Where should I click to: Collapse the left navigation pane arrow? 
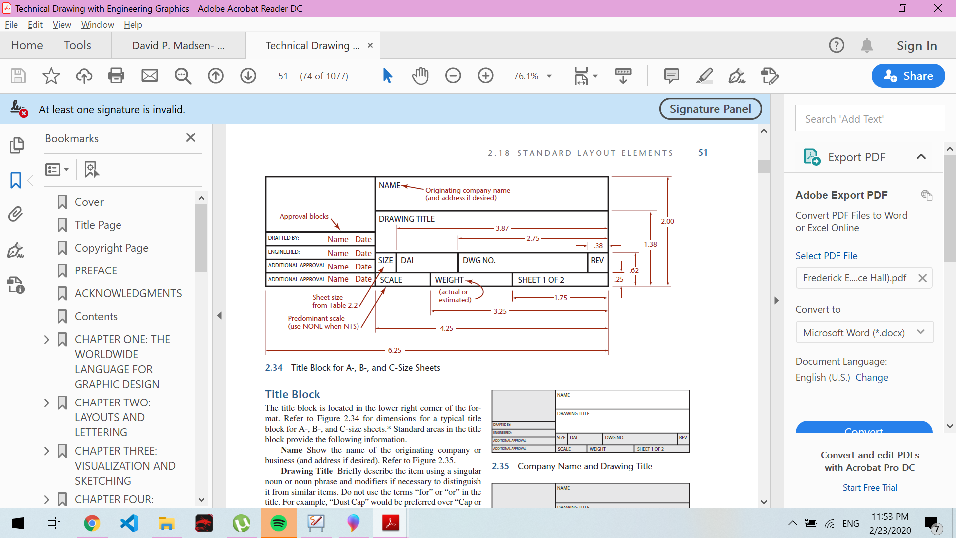219,315
